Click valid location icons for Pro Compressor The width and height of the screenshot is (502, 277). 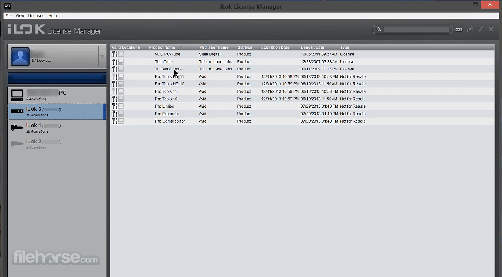pos(117,121)
